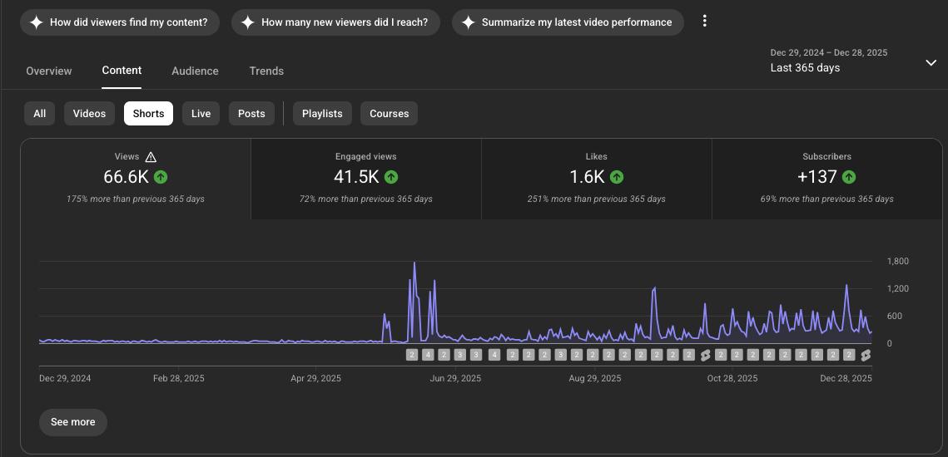Viewport: 948px width, 457px height.
Task: Click green up-arrow icon beside 41.5K engaged views
Action: point(391,177)
